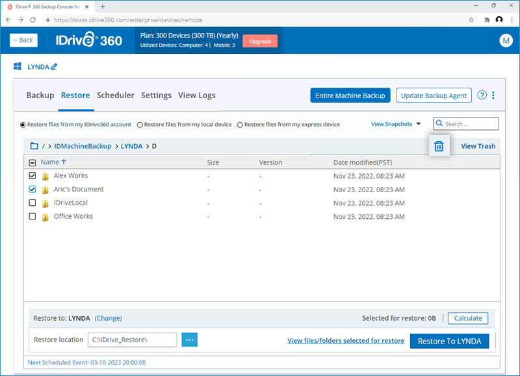Click the Office Works folder icon
The height and width of the screenshot is (376, 520).
(x=45, y=217)
